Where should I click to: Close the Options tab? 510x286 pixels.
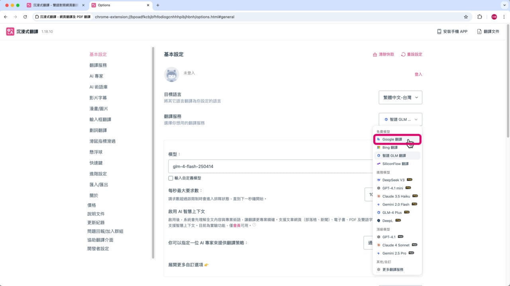click(x=148, y=5)
